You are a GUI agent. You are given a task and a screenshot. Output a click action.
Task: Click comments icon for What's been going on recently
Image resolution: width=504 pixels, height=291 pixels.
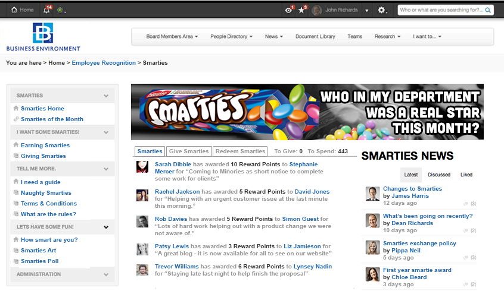(x=465, y=231)
